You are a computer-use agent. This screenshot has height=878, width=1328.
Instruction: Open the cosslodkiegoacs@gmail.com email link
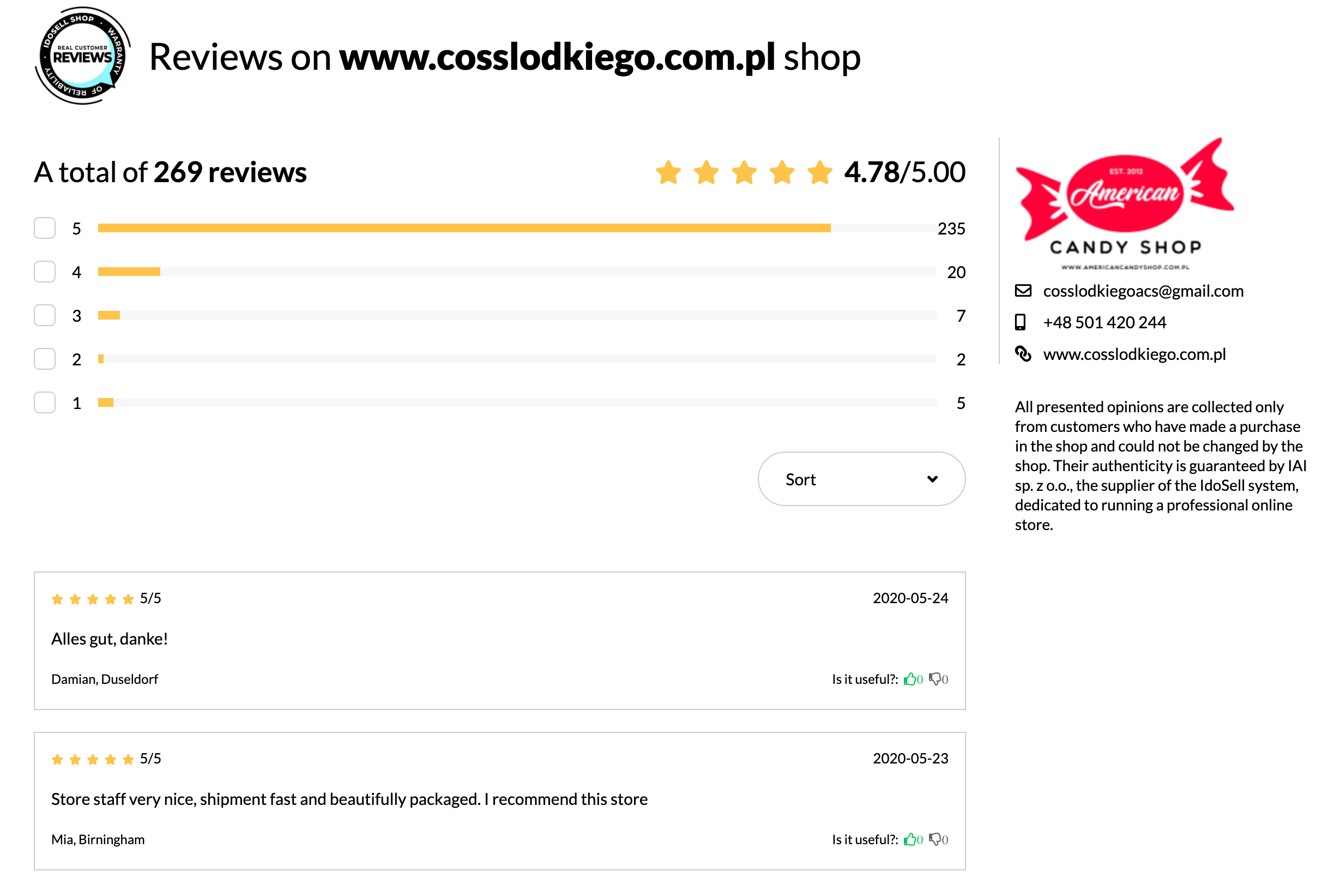(x=1143, y=291)
